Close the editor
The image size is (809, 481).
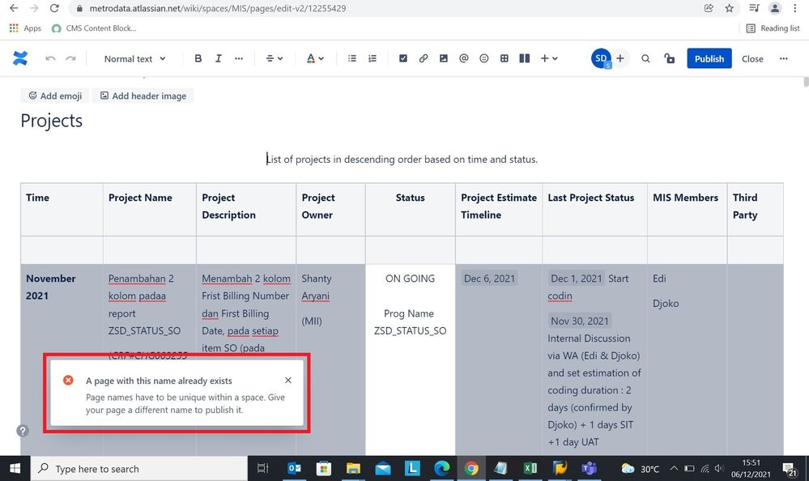(x=752, y=59)
